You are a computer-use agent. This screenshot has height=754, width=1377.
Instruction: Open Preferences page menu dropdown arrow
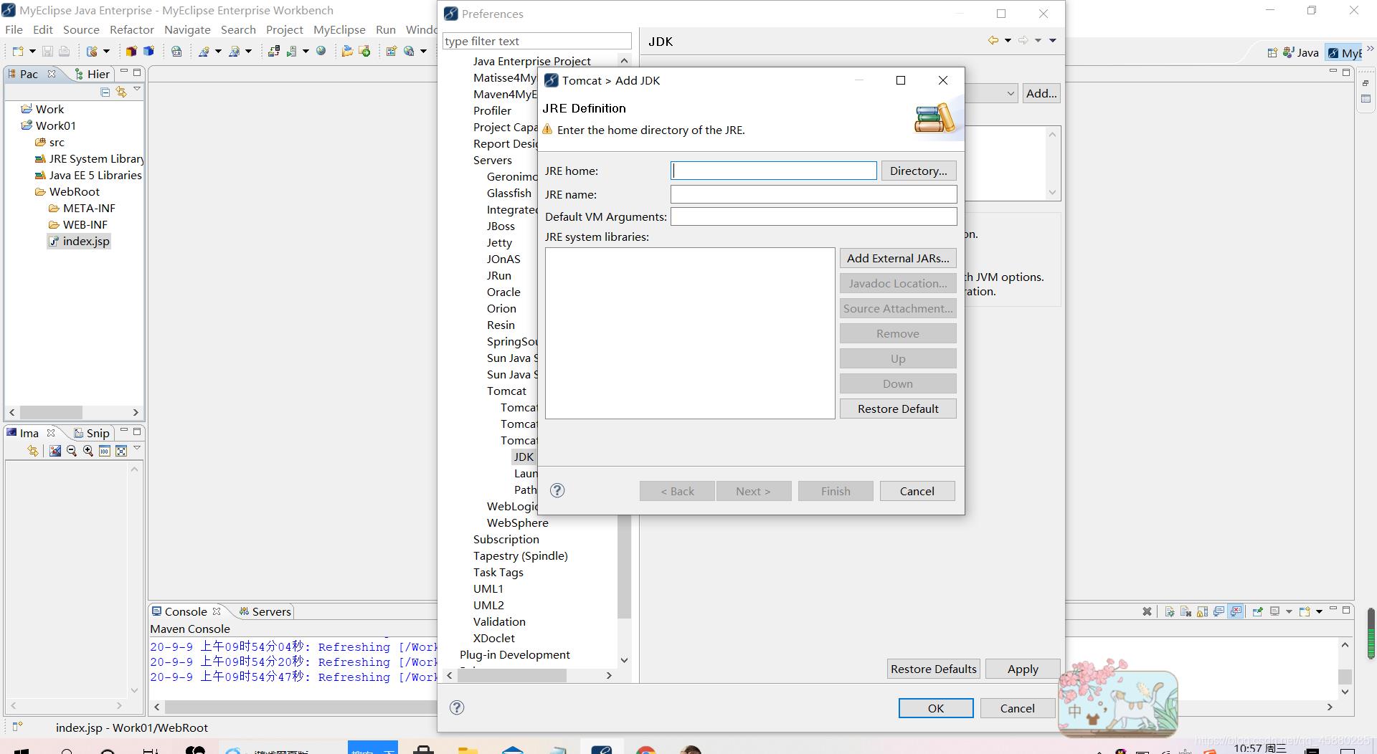(x=1053, y=41)
